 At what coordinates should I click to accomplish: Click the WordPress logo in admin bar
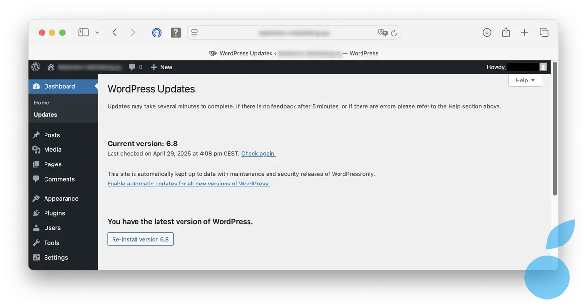[x=35, y=67]
